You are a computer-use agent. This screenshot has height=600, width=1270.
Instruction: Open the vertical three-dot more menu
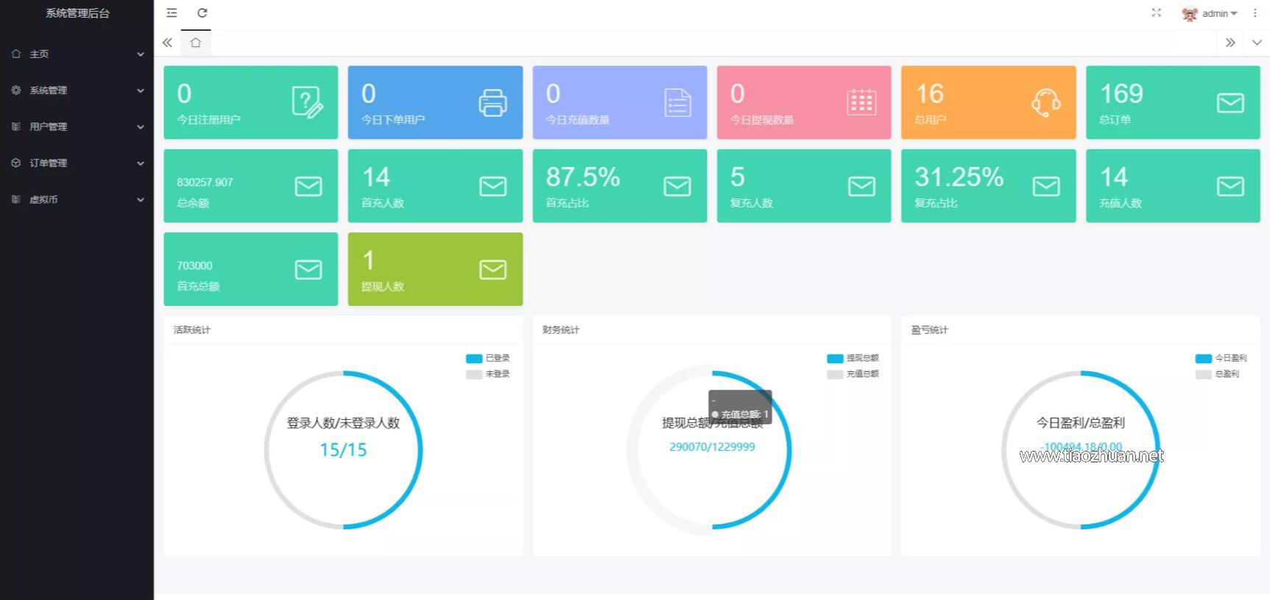coord(1255,13)
